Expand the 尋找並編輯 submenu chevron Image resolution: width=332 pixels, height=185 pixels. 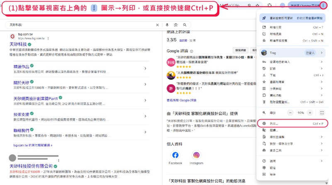click(x=322, y=137)
